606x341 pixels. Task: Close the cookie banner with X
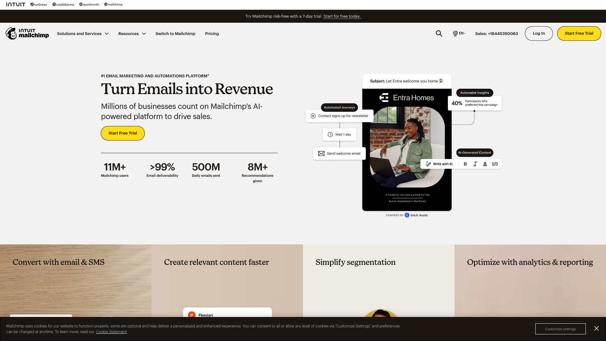[596, 328]
